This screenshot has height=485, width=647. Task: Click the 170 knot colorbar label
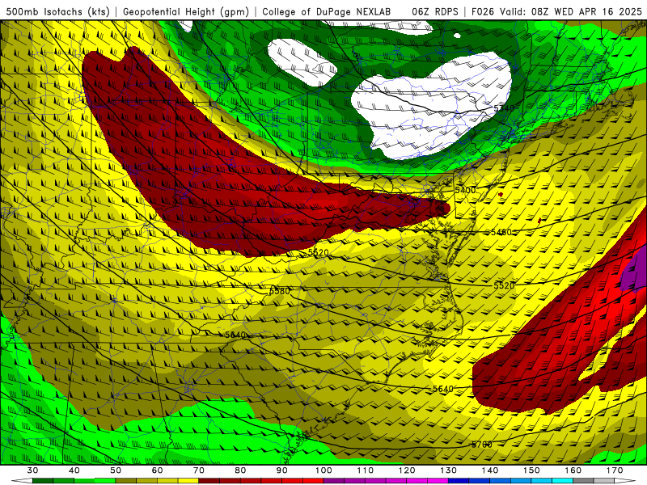pos(615,470)
